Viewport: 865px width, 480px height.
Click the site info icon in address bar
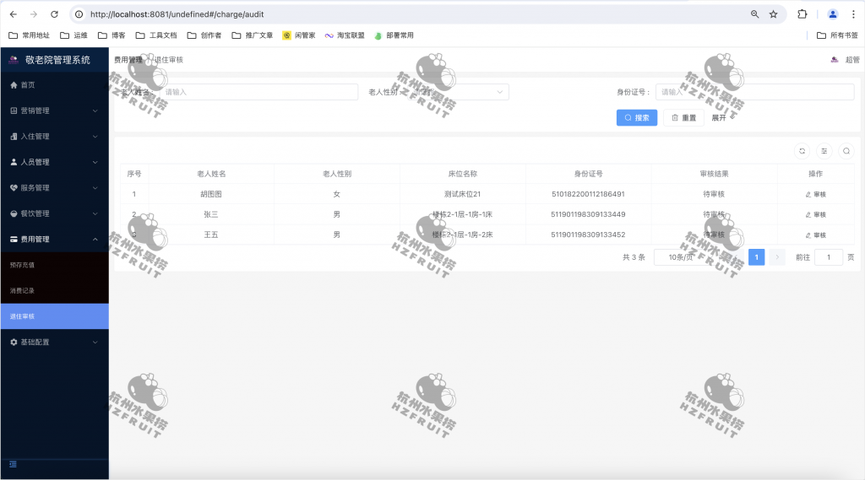(x=79, y=14)
